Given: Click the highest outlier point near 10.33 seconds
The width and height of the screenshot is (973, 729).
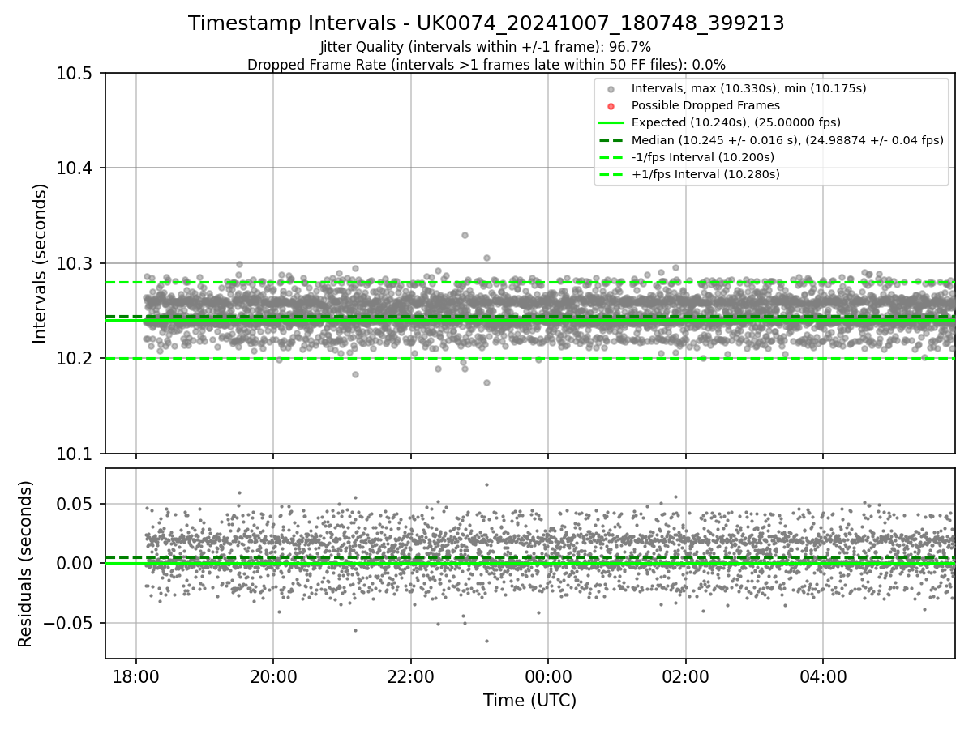Looking at the screenshot, I should click(x=465, y=235).
